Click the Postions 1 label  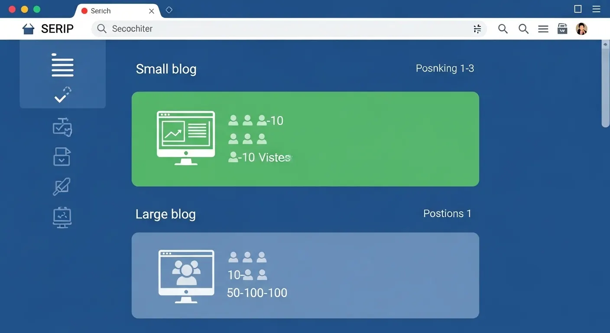(x=447, y=213)
